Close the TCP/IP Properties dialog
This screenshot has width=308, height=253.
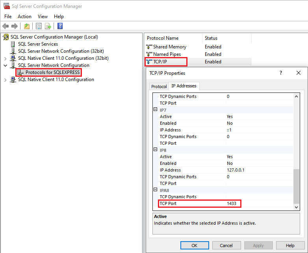point(299,73)
